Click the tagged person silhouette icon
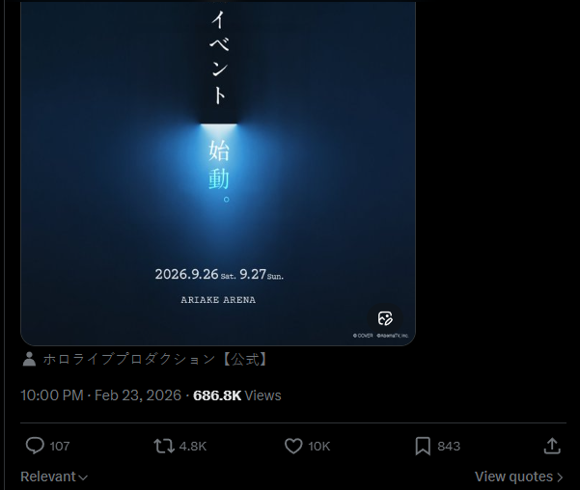Screen dimensions: 580x490 (x=29, y=359)
